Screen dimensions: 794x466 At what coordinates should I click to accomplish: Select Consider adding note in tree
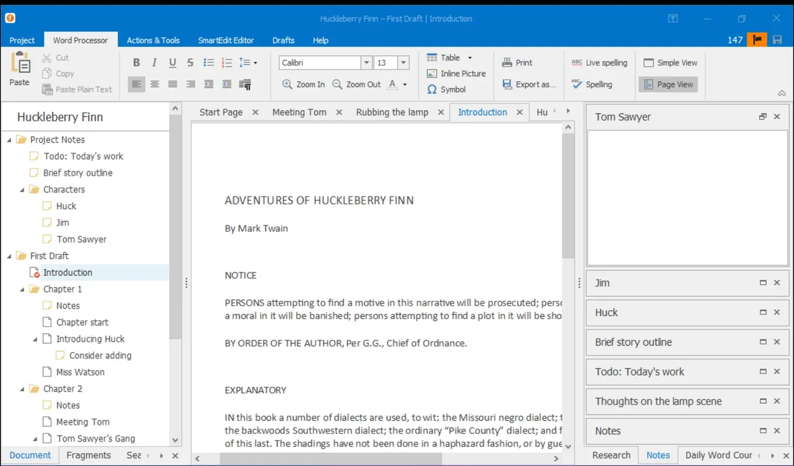[x=100, y=355]
